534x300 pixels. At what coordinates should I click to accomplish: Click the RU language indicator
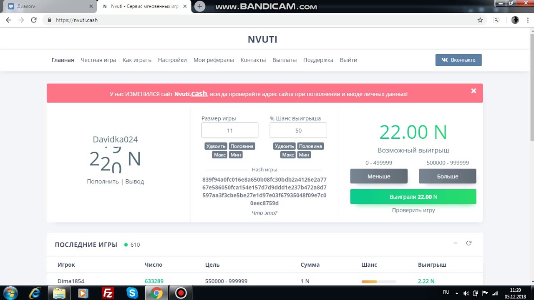[x=446, y=292]
